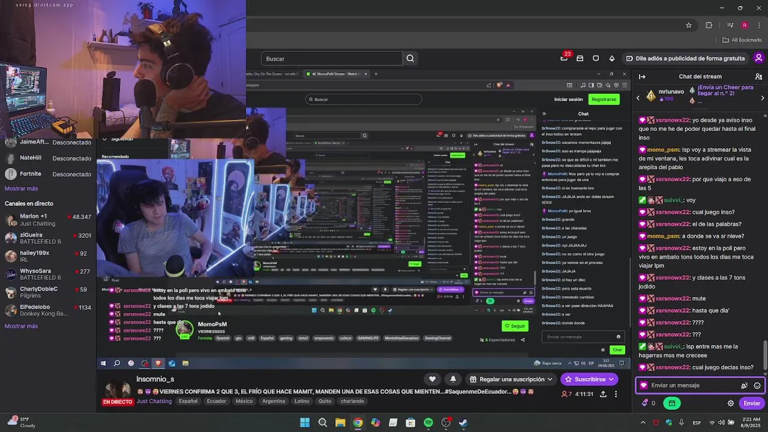Viewport: 768px width, 432px height.
Task: Open 'Regalar una suscripción' dropdown
Action: (511, 379)
